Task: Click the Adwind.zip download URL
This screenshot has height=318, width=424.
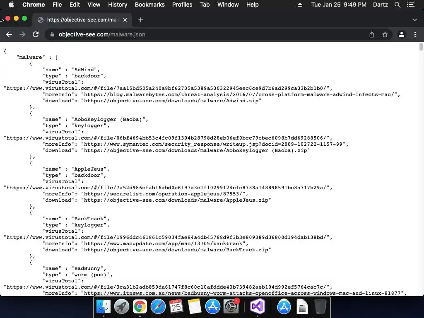Action: 171,101
